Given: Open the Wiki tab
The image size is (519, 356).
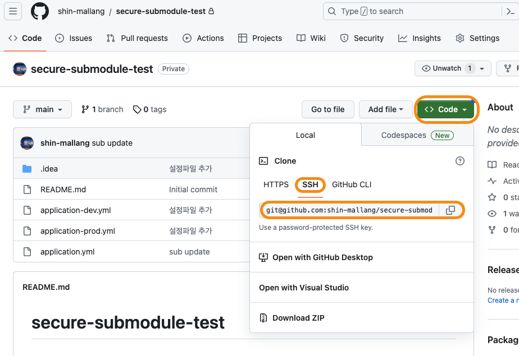Looking at the screenshot, I should (x=311, y=38).
